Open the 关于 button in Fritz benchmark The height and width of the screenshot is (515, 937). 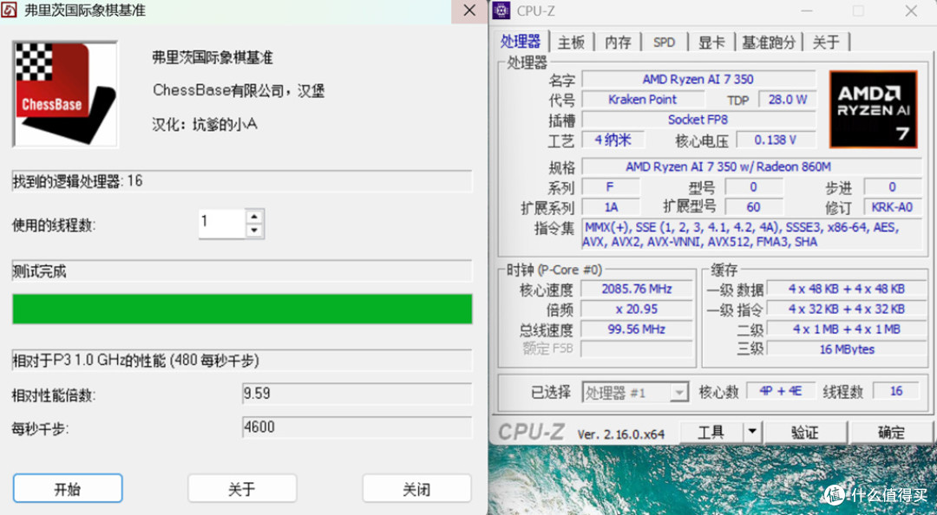242,489
